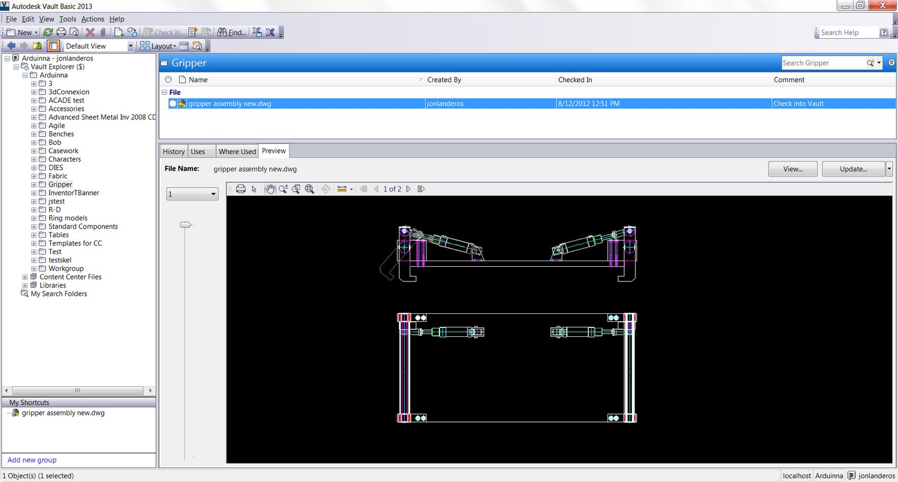Switch to the History tab
The width and height of the screenshot is (898, 482).
[x=173, y=151]
